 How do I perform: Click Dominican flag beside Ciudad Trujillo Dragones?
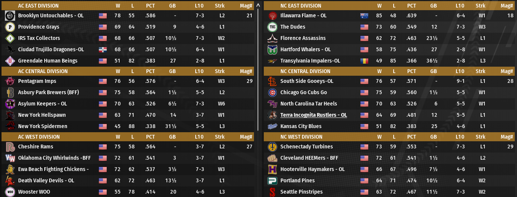click(x=103, y=50)
